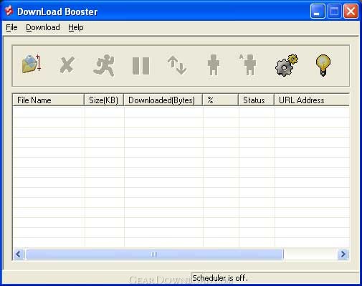Click the standing figure with letter A icon
362x286 pixels.
[x=248, y=65]
